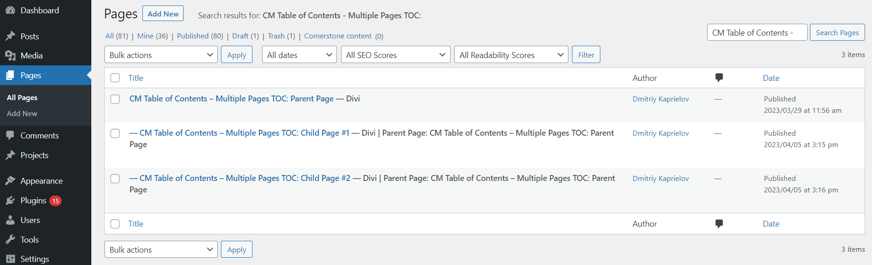Sort by Date in the table header

click(771, 78)
